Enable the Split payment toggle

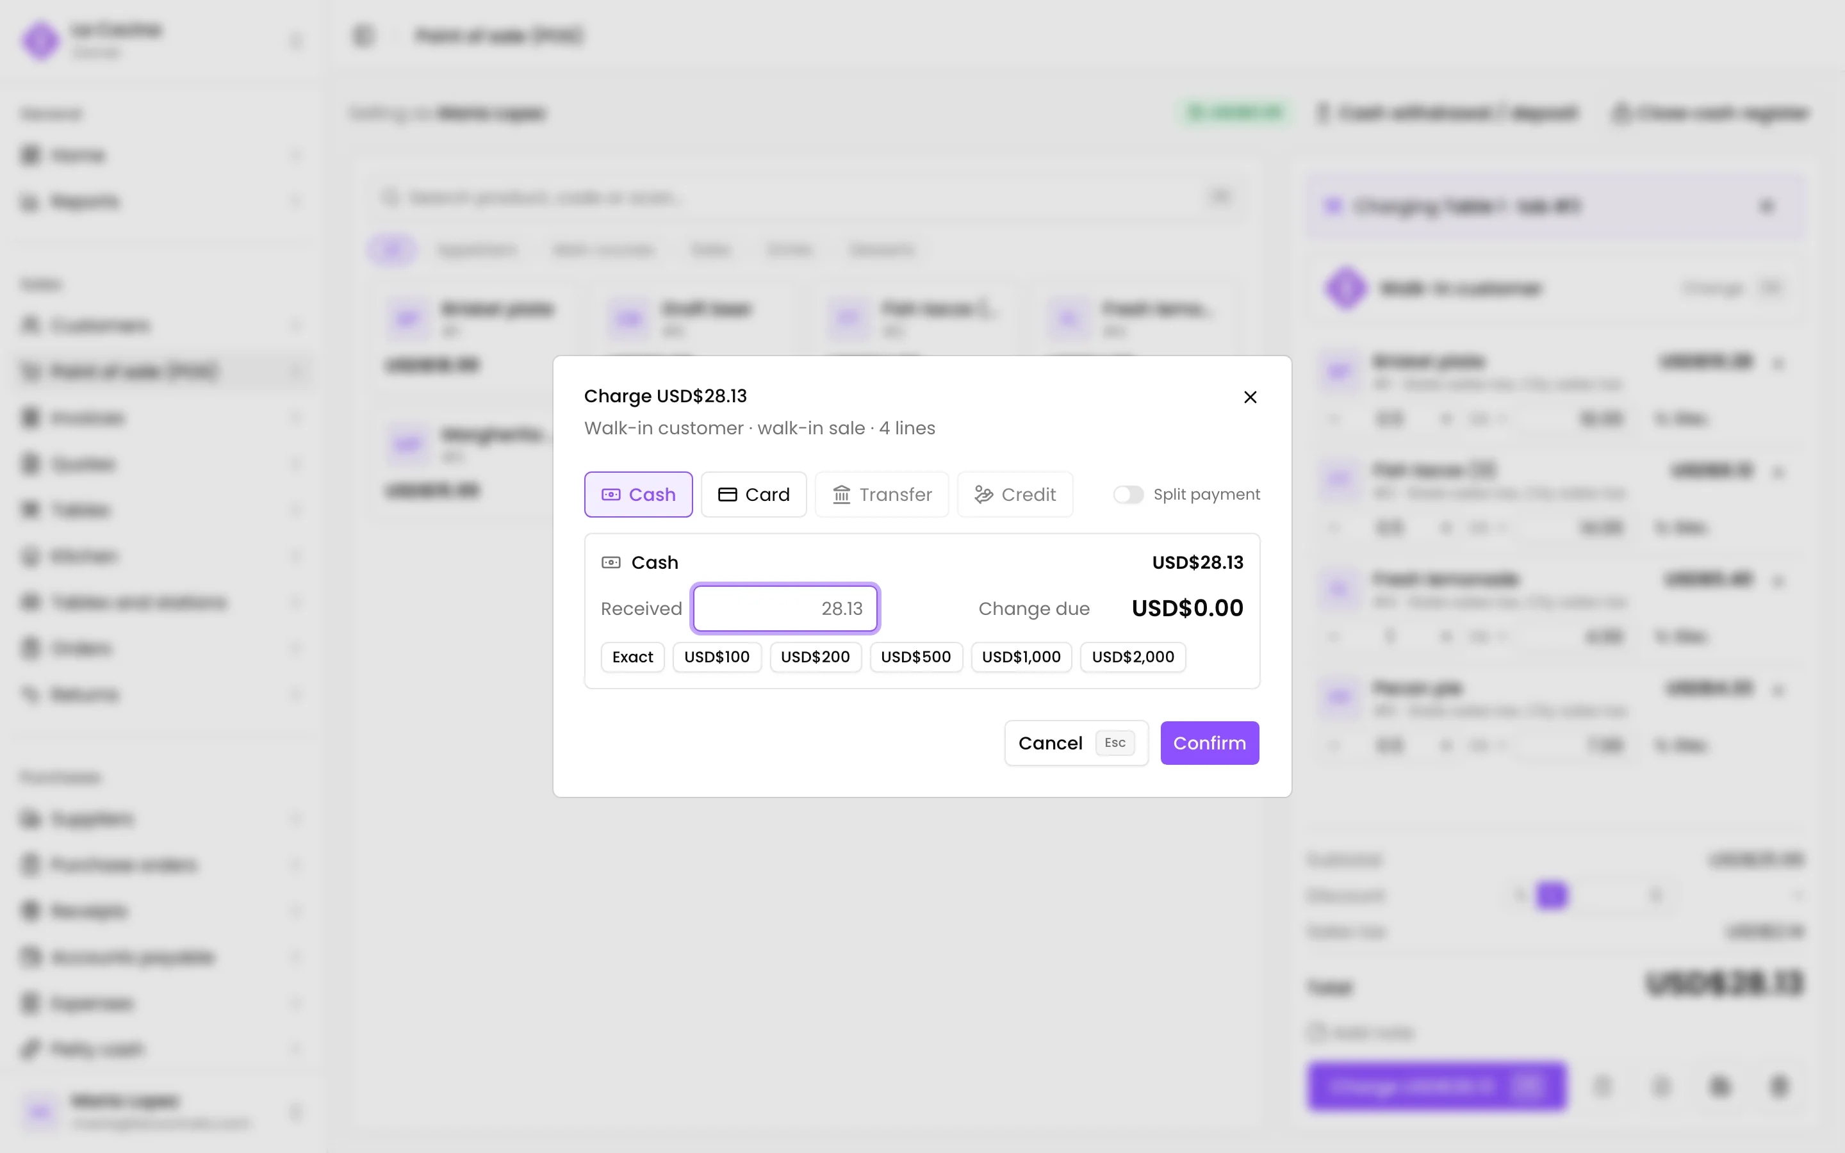tap(1127, 495)
